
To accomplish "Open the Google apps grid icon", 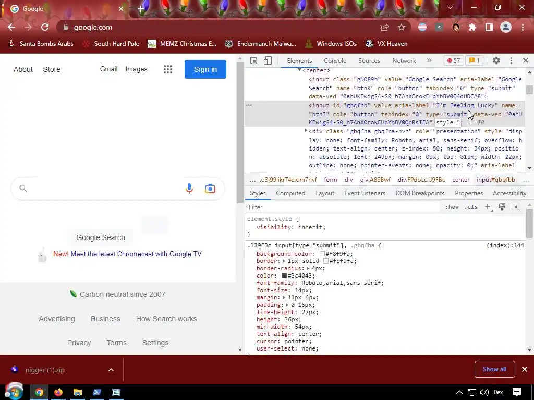I will [167, 69].
